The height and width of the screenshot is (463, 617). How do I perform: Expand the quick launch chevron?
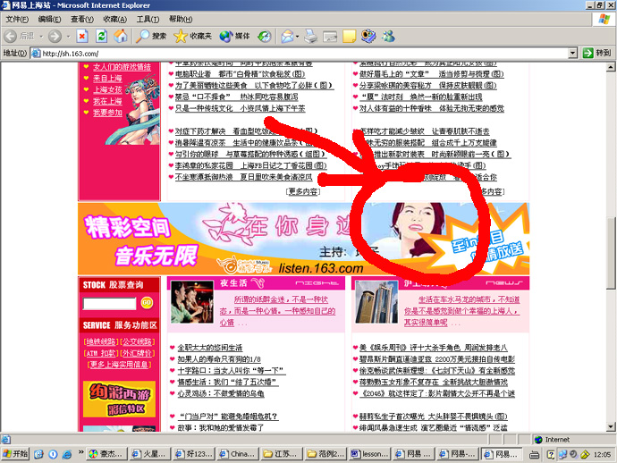pyautogui.click(x=80, y=452)
